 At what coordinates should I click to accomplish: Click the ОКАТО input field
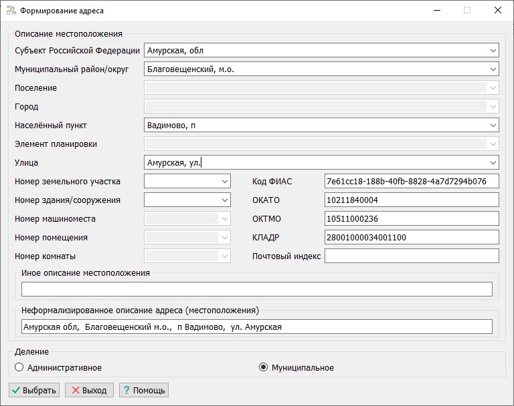[x=411, y=200]
